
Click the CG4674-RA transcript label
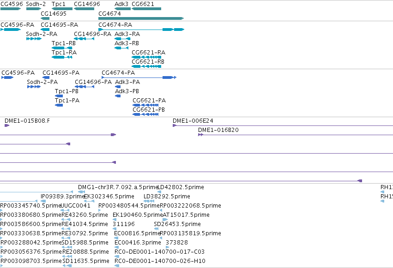tap(115, 25)
